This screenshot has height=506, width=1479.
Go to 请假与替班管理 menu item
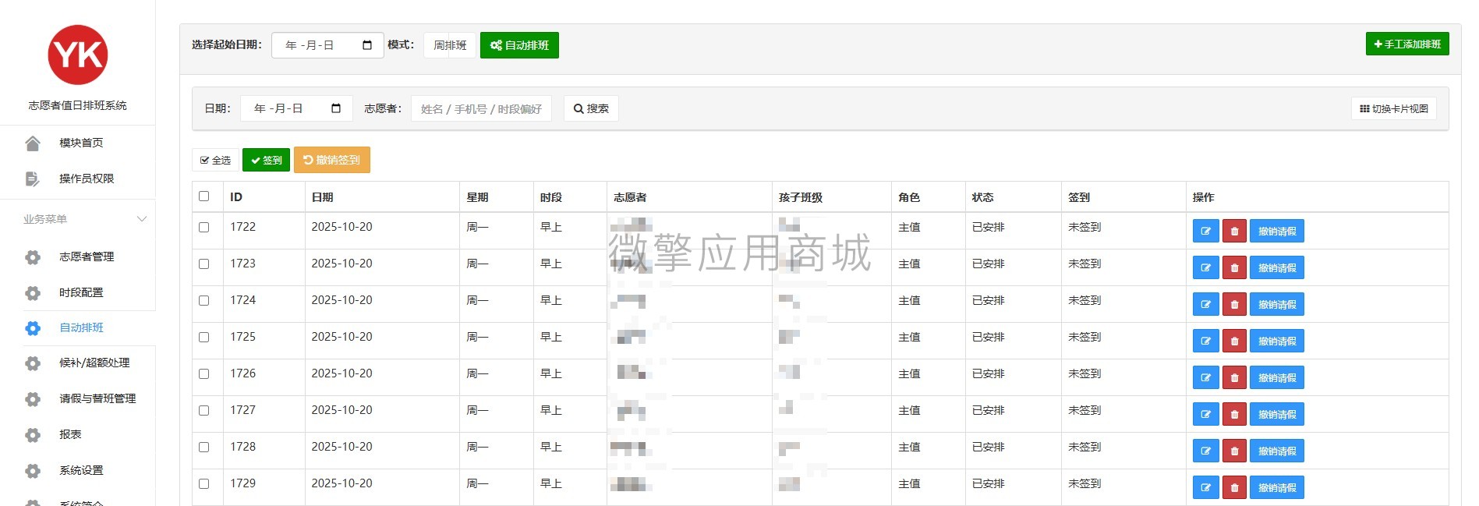click(x=97, y=398)
